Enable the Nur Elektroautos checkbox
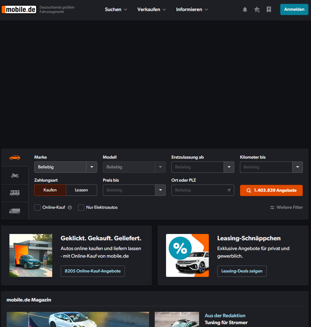The height and width of the screenshot is (327, 311). (81, 207)
